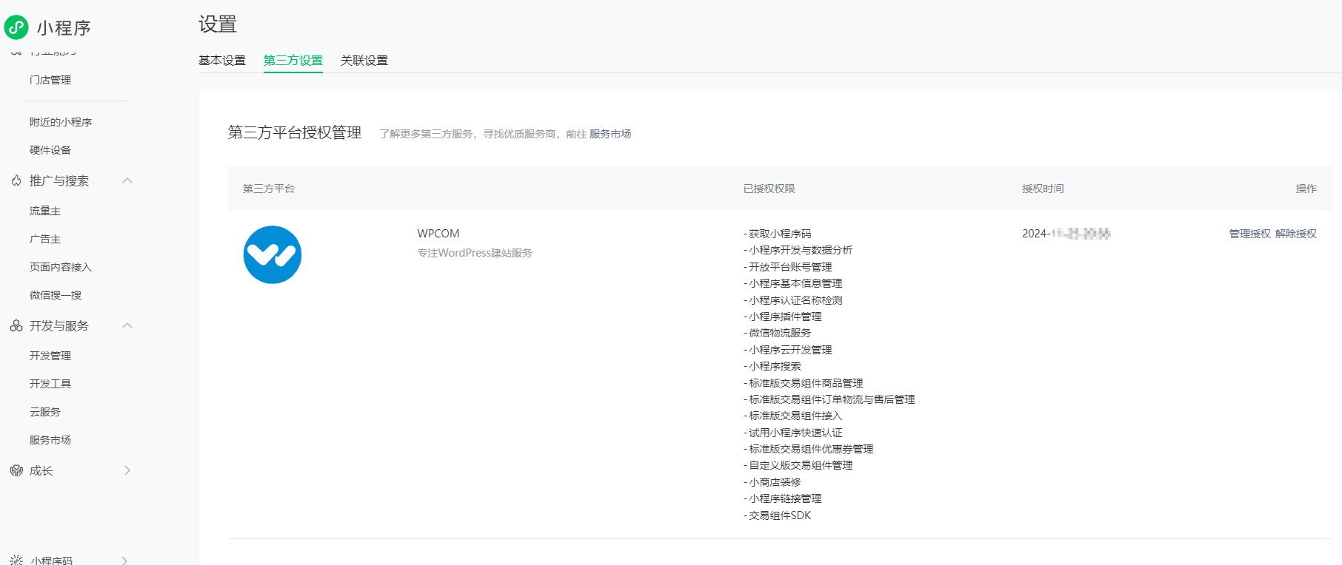This screenshot has height=565, width=1342.
Task: Click the 小商店装修 permission entry
Action: (x=772, y=482)
